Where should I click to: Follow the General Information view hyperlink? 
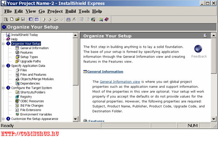[x=120, y=82]
